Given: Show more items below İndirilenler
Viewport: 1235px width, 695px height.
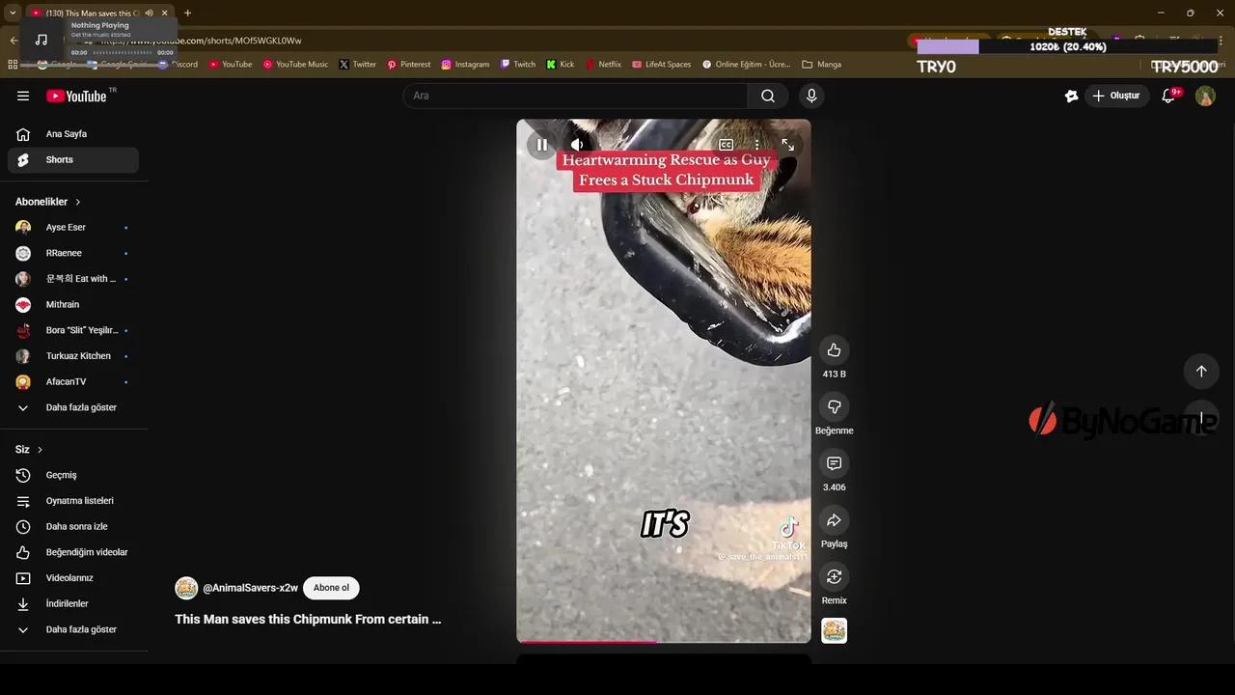Looking at the screenshot, I should [x=73, y=629].
